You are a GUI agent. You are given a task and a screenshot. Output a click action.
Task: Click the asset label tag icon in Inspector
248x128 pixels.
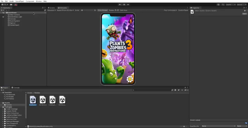[246, 123]
